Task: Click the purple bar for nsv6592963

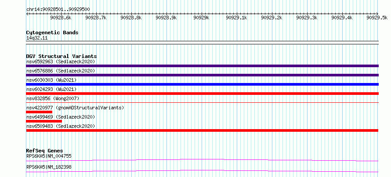Action: click(202, 66)
